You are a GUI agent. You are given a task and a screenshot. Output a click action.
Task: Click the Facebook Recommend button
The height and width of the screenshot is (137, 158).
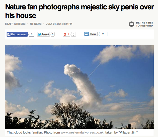(17, 34)
